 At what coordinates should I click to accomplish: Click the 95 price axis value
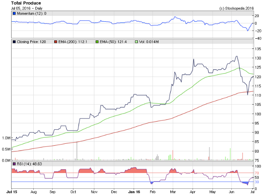(257, 123)
